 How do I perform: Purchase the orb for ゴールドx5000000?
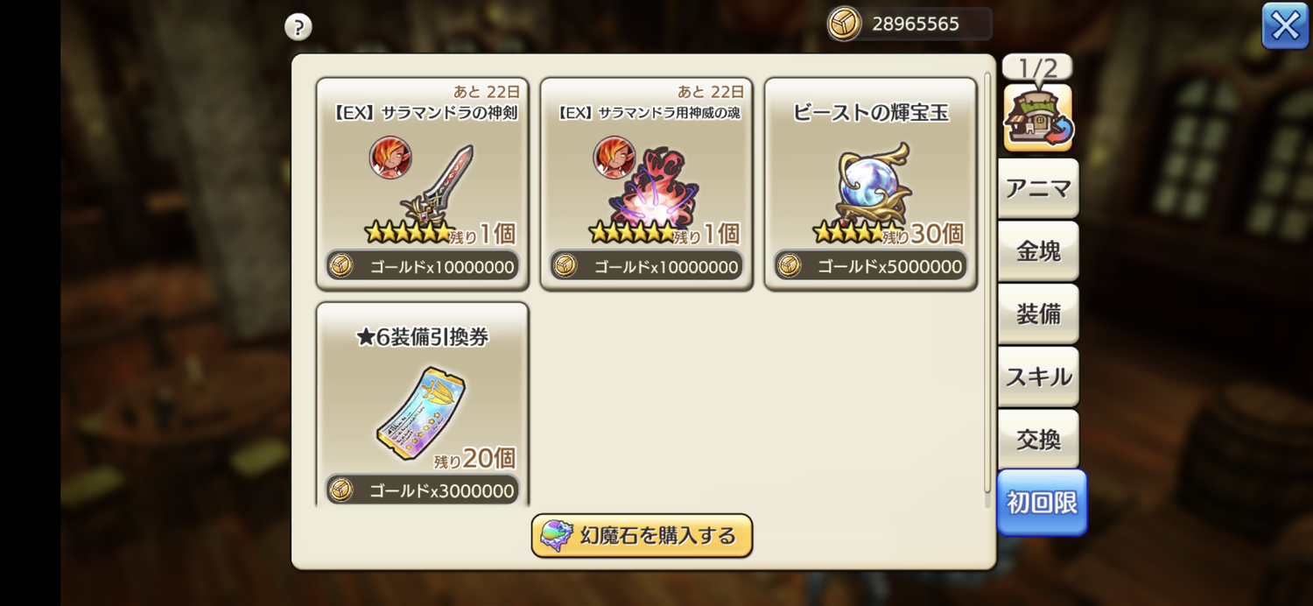click(x=871, y=266)
